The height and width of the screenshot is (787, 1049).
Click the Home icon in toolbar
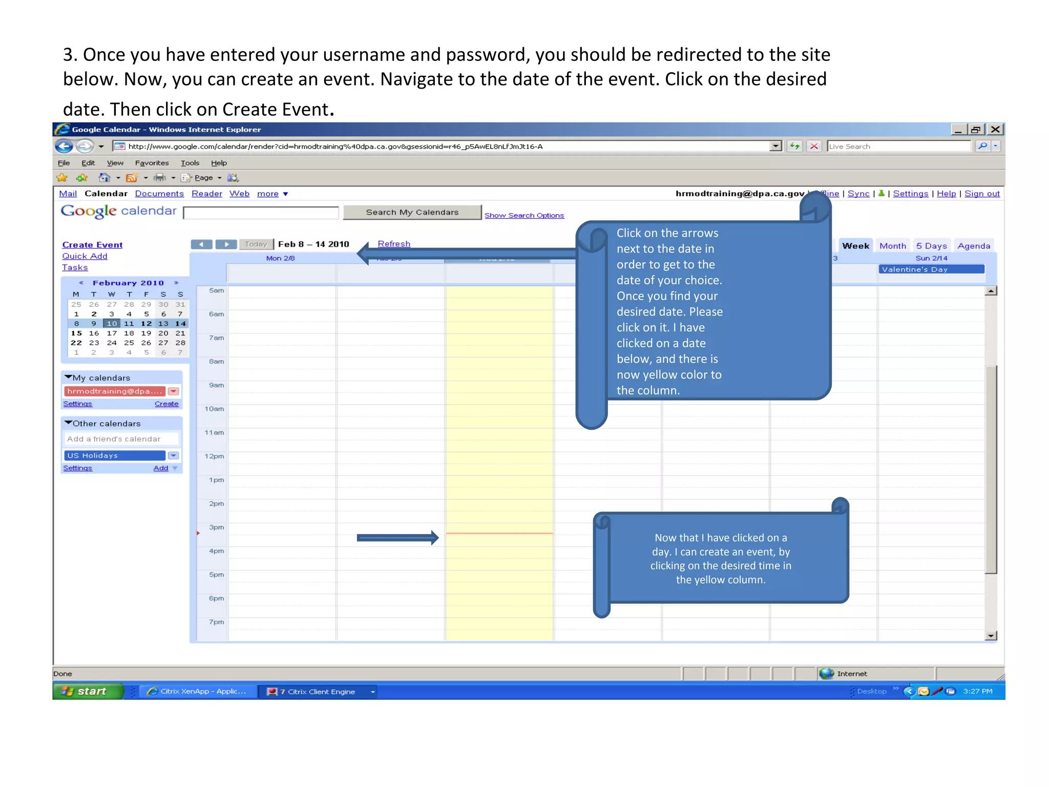pyautogui.click(x=104, y=178)
